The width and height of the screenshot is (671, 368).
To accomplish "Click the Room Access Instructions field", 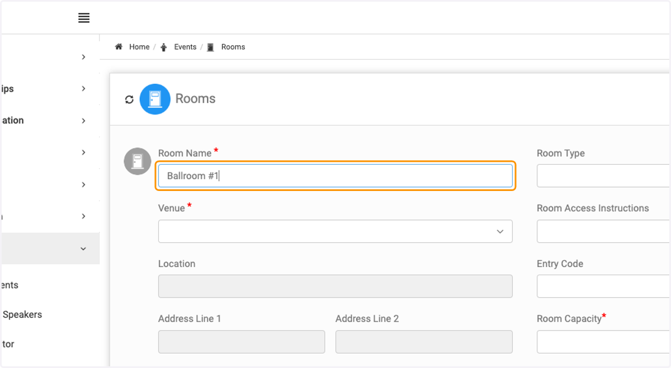I will click(603, 231).
